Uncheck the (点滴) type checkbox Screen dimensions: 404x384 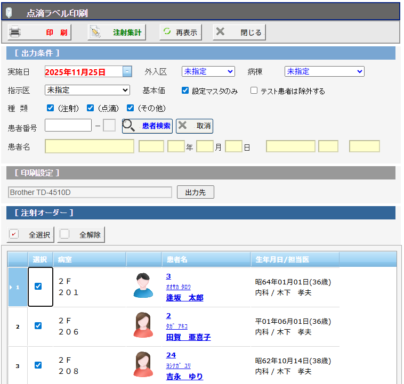[90, 108]
